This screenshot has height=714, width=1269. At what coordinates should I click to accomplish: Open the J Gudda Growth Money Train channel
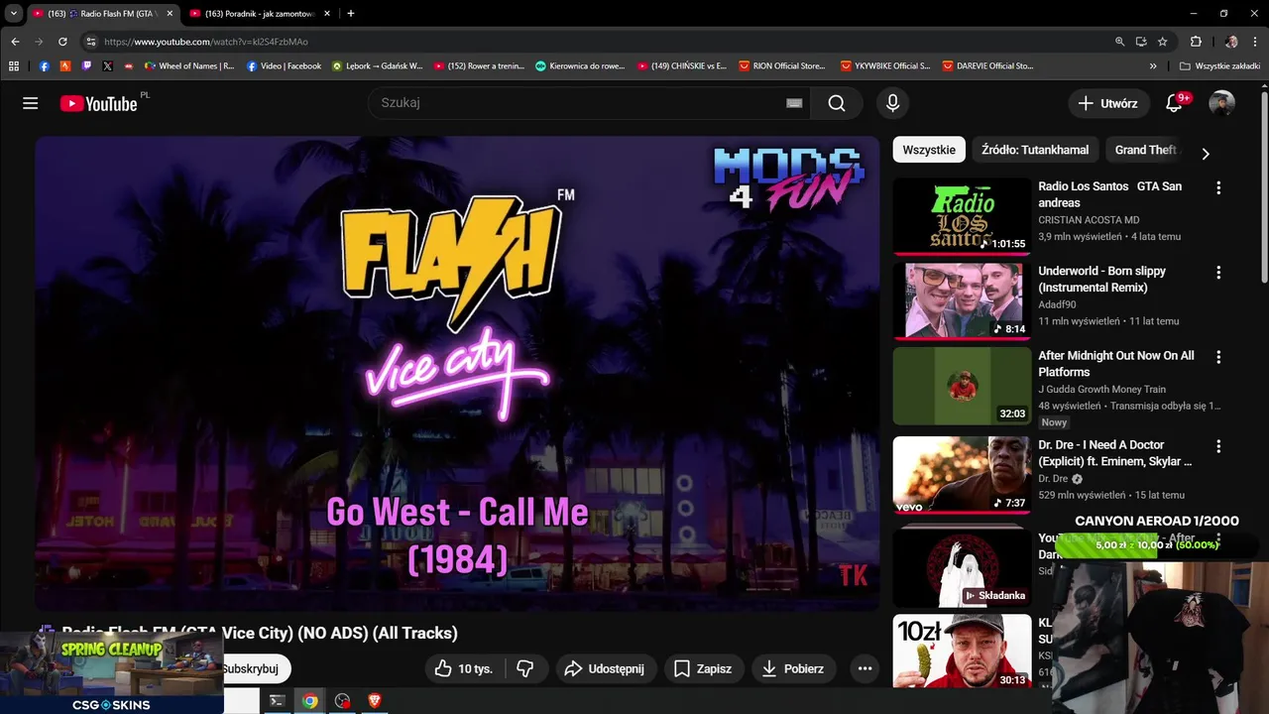(1101, 389)
